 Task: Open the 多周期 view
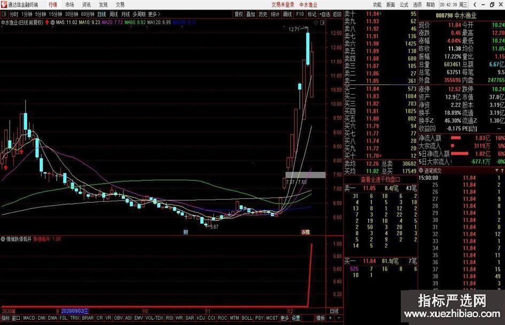pyautogui.click(x=139, y=14)
